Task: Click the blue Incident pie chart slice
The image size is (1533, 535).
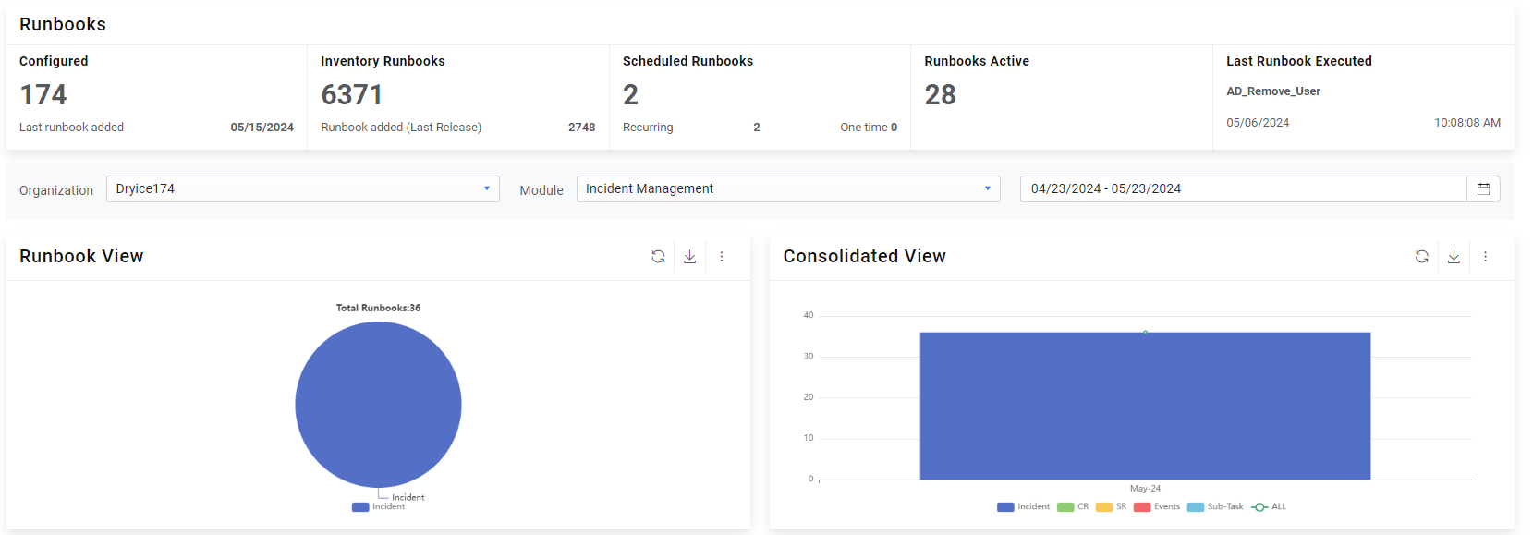Action: [x=378, y=405]
